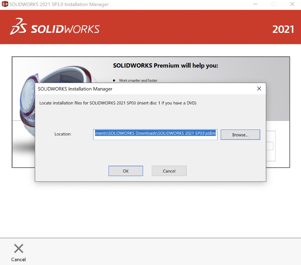Close the SOLIDWORKS Installation Manager dialog
Screen dimensions: 301x265
(259, 89)
